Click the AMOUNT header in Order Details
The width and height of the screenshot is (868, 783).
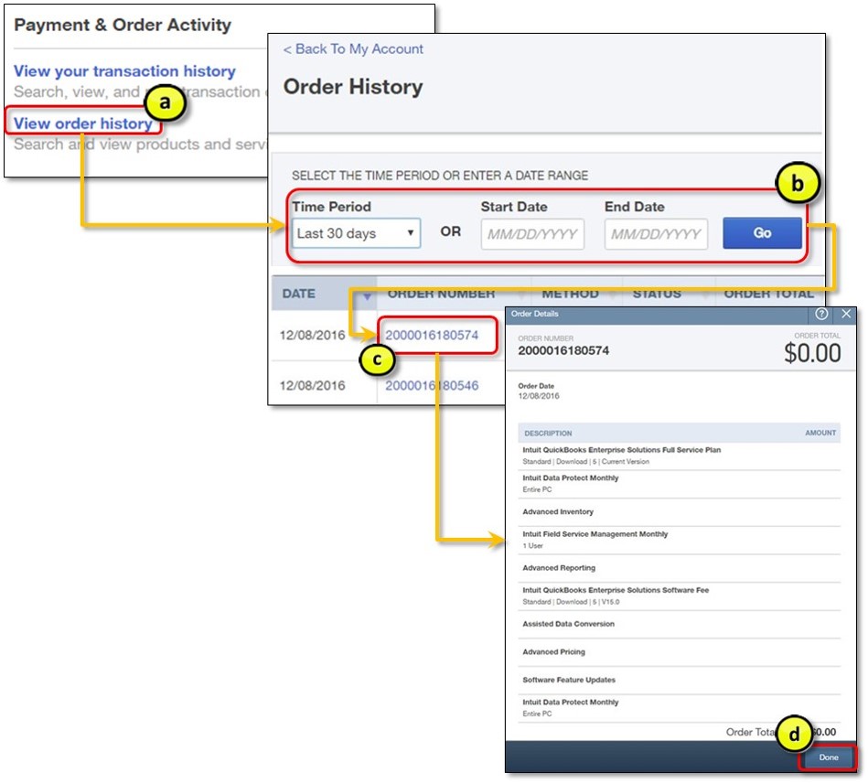[820, 433]
